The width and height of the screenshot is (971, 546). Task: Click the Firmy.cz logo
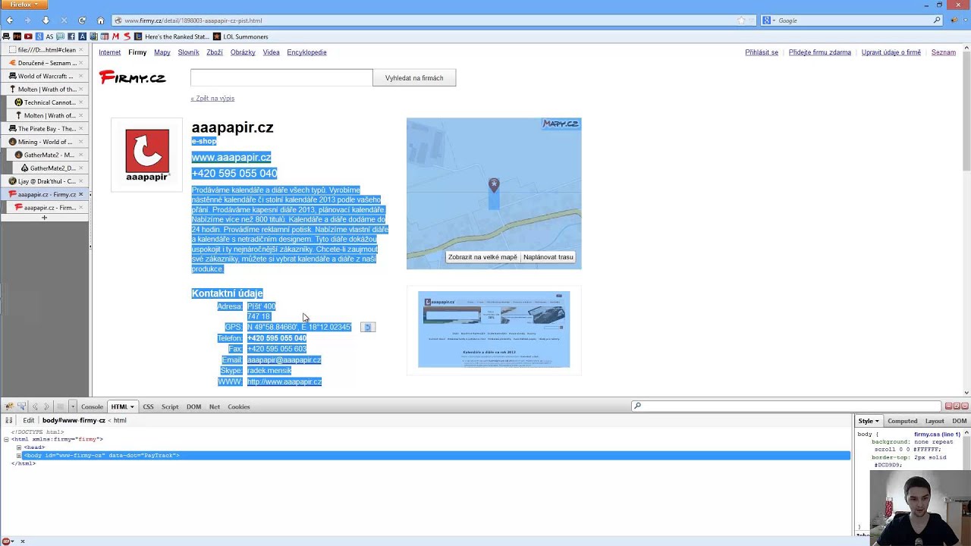[133, 77]
